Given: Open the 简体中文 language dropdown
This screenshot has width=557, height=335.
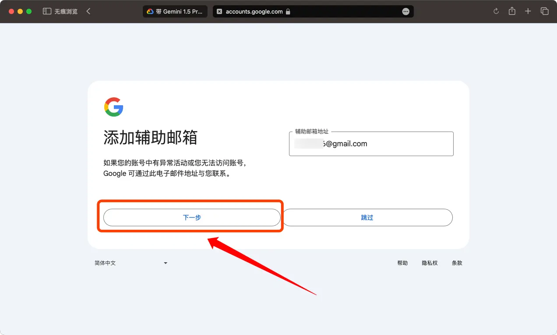Looking at the screenshot, I should click(x=131, y=263).
